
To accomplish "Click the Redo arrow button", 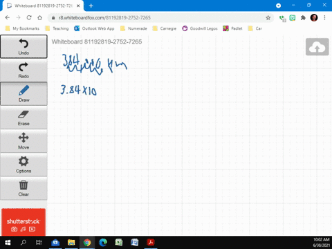I will point(24,70).
